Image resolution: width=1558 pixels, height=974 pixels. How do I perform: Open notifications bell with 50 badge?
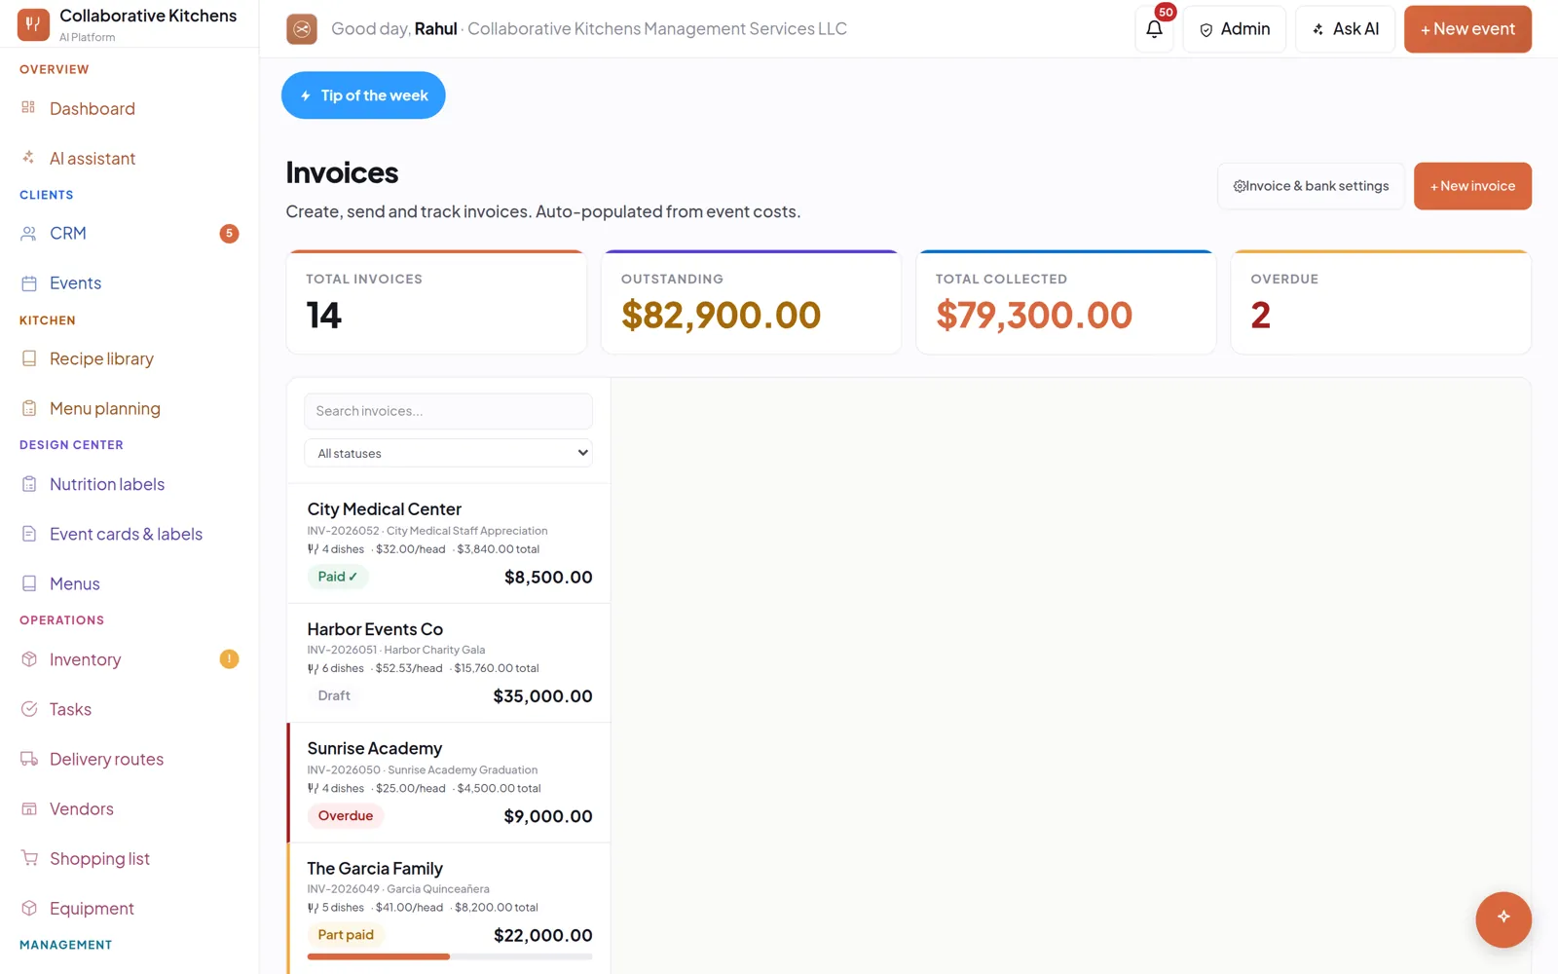point(1154,28)
